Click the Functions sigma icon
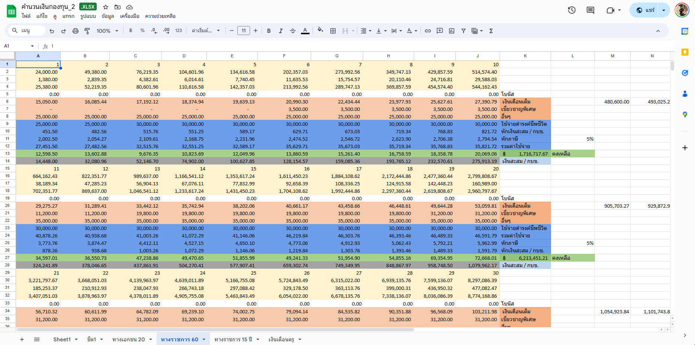 click(491, 31)
